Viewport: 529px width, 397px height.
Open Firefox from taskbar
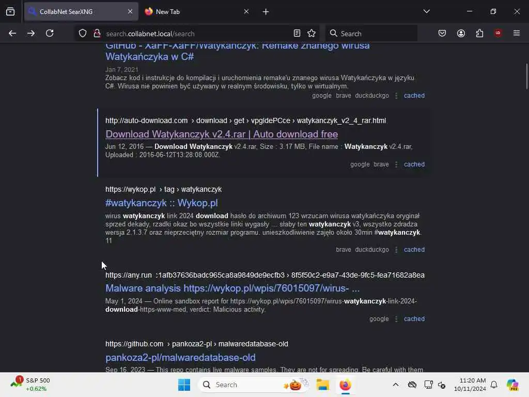(x=345, y=385)
